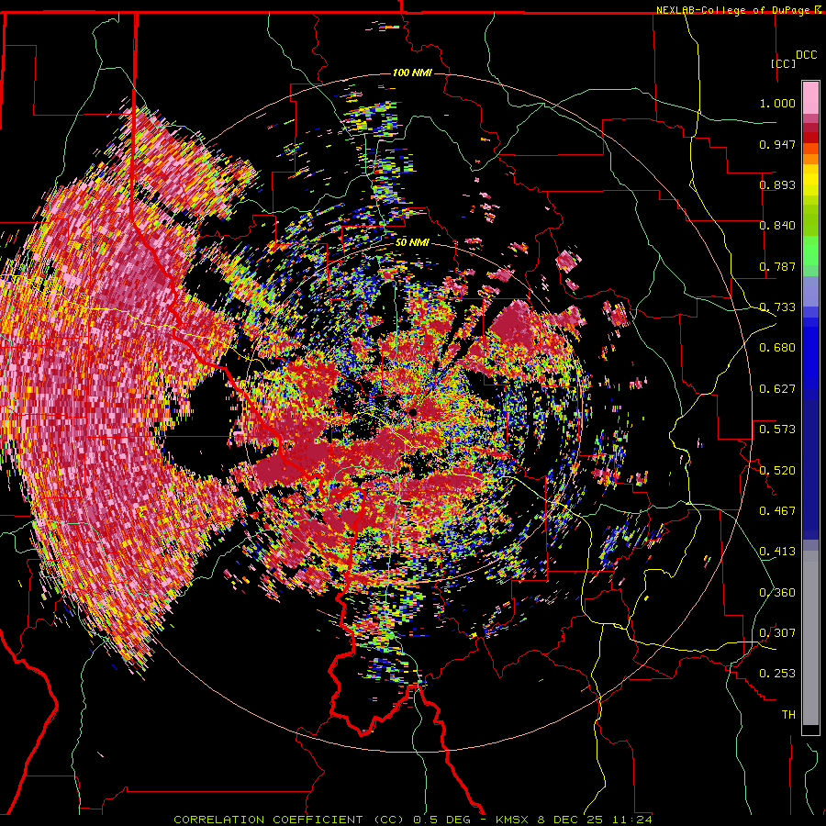Click the DCC label above the color scale

(x=807, y=55)
